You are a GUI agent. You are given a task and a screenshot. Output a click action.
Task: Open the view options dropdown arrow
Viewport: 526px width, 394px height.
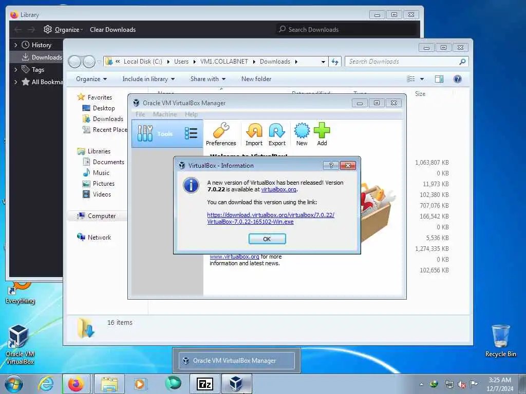(x=422, y=79)
